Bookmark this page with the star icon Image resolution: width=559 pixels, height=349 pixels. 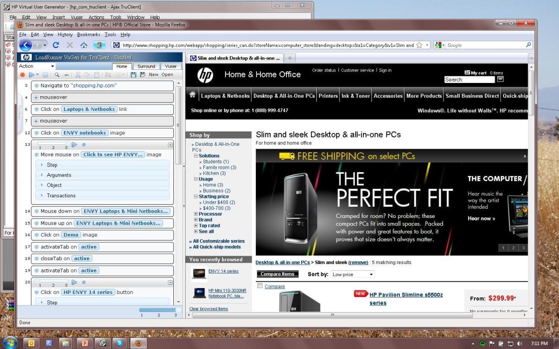tap(419, 45)
